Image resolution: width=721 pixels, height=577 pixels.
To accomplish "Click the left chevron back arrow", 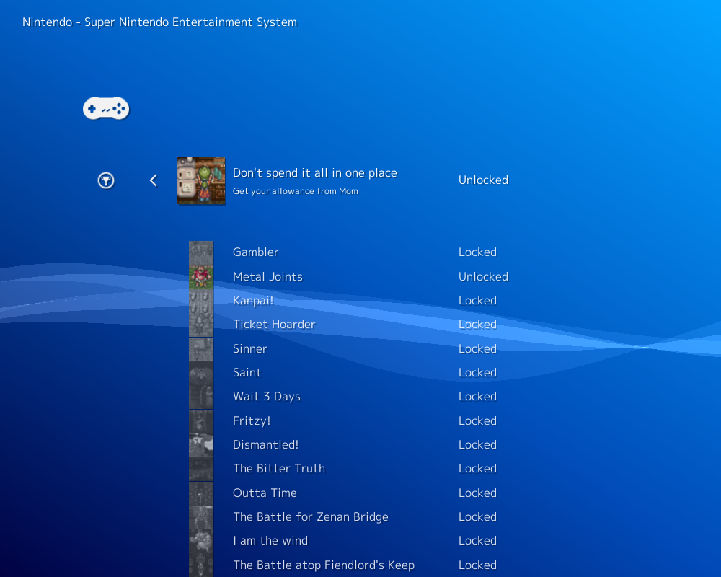I will coord(153,180).
